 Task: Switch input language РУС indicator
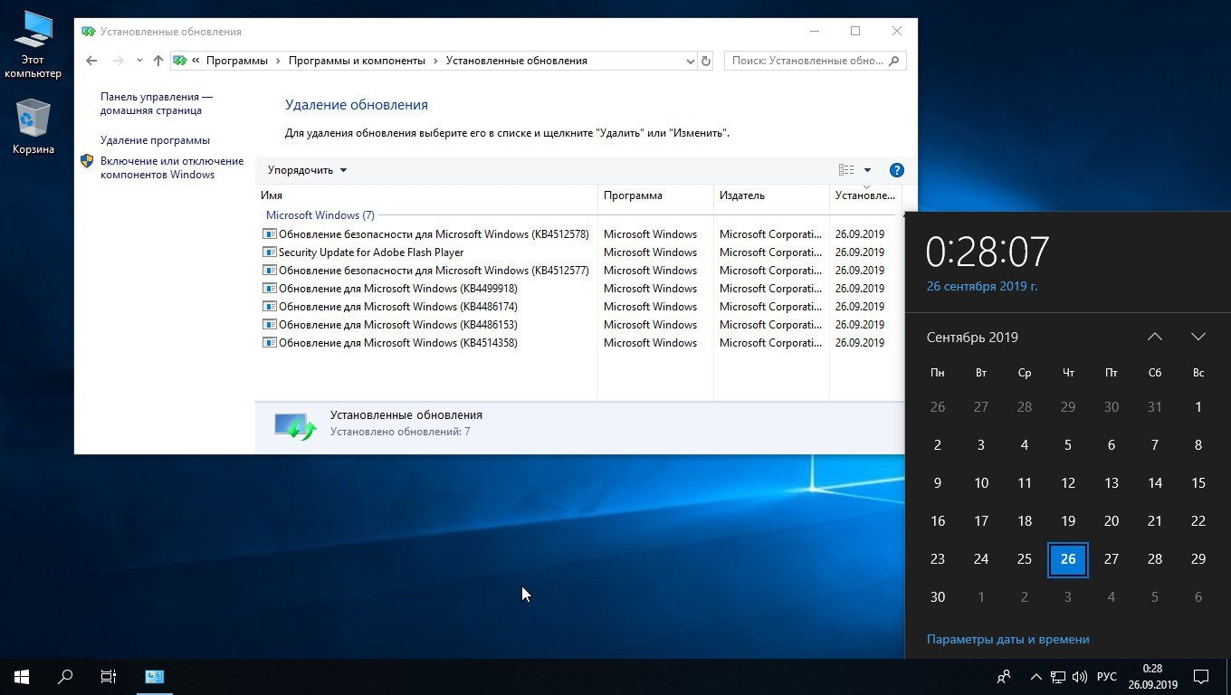[1107, 677]
